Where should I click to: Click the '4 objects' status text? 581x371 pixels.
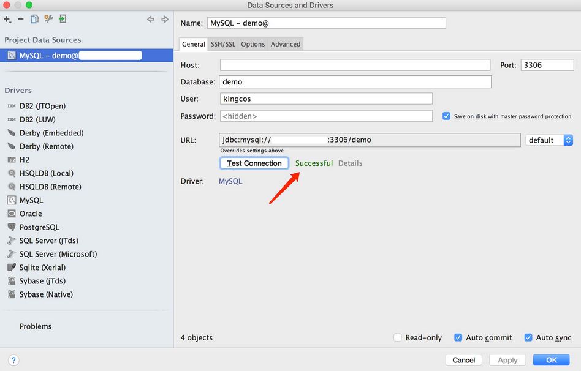(196, 338)
